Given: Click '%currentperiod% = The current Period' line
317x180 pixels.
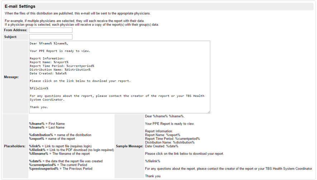Looking at the screenshot, I should (58, 165).
